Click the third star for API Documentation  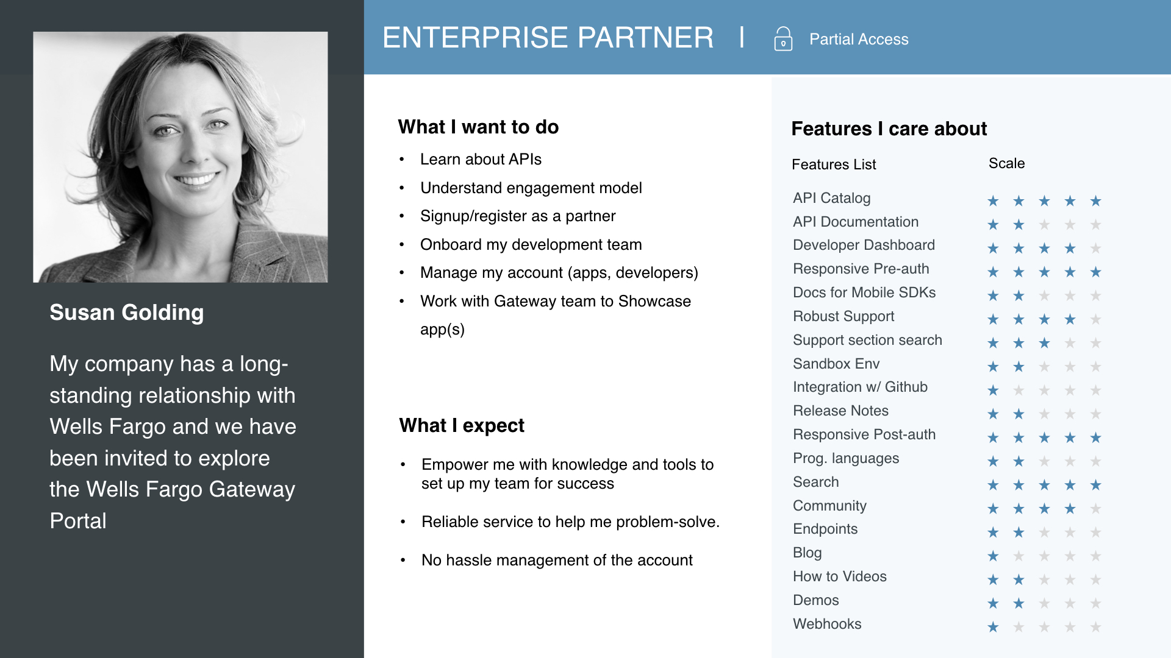[x=1044, y=225]
